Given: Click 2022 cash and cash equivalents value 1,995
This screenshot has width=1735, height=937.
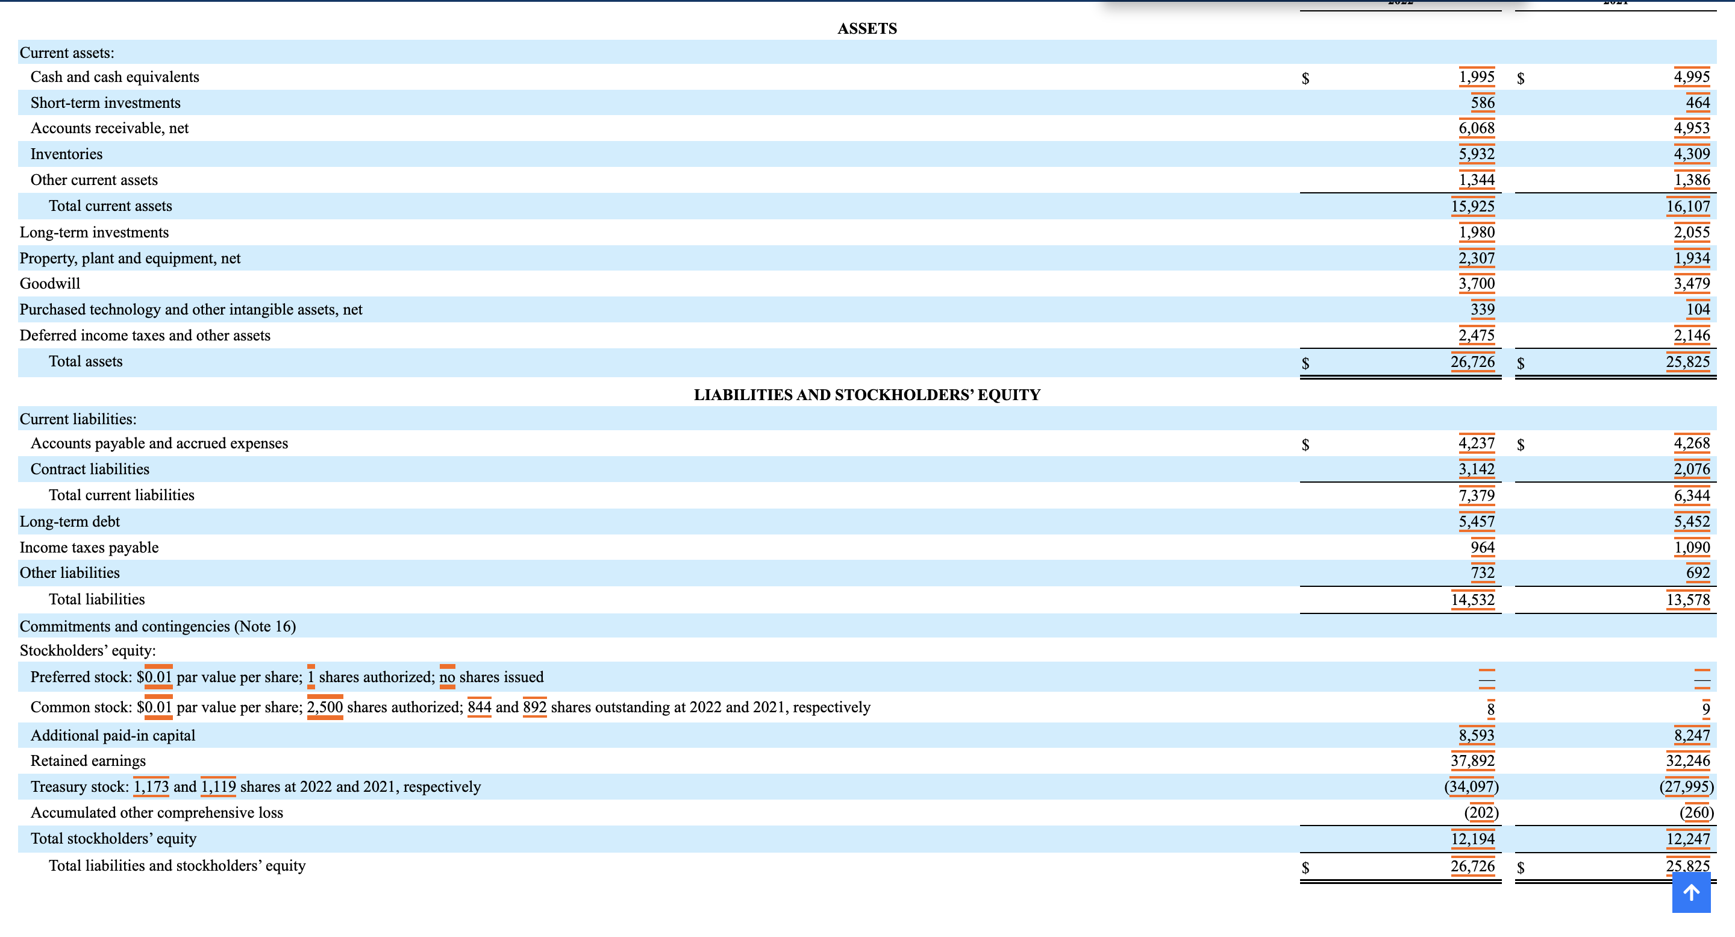Looking at the screenshot, I should (x=1477, y=77).
